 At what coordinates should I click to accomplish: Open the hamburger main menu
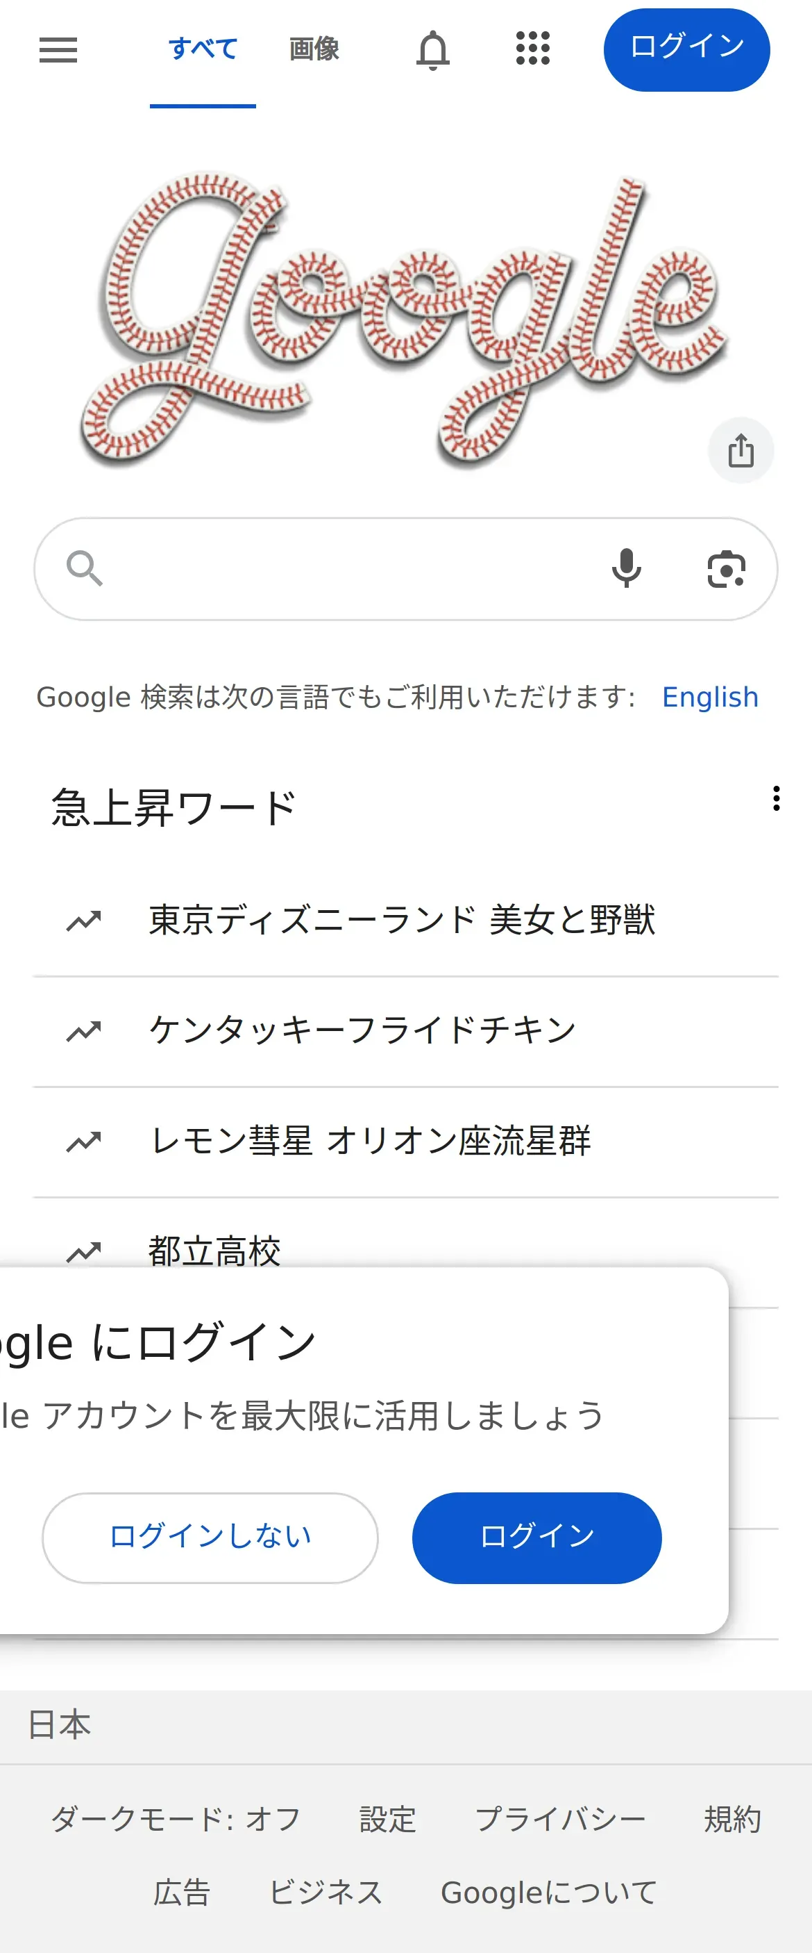[x=58, y=50]
